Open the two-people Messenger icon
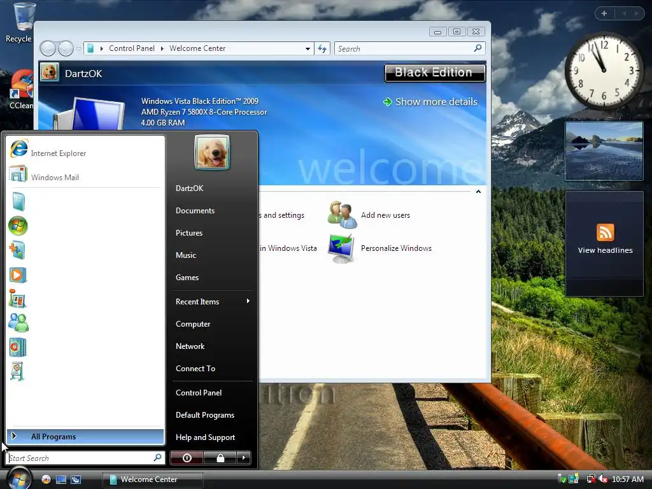The height and width of the screenshot is (489, 652). point(18,323)
